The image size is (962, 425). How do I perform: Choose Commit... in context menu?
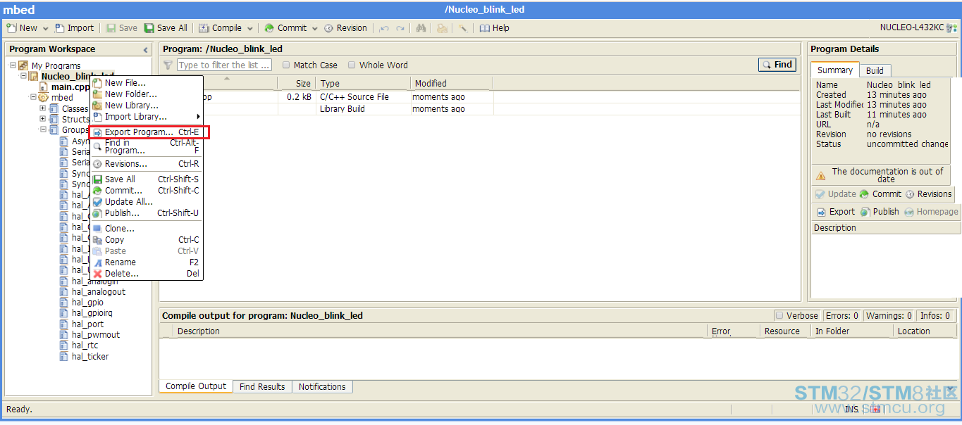(147, 191)
